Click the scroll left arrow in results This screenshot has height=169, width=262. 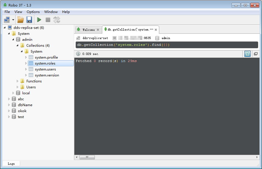tap(77, 157)
